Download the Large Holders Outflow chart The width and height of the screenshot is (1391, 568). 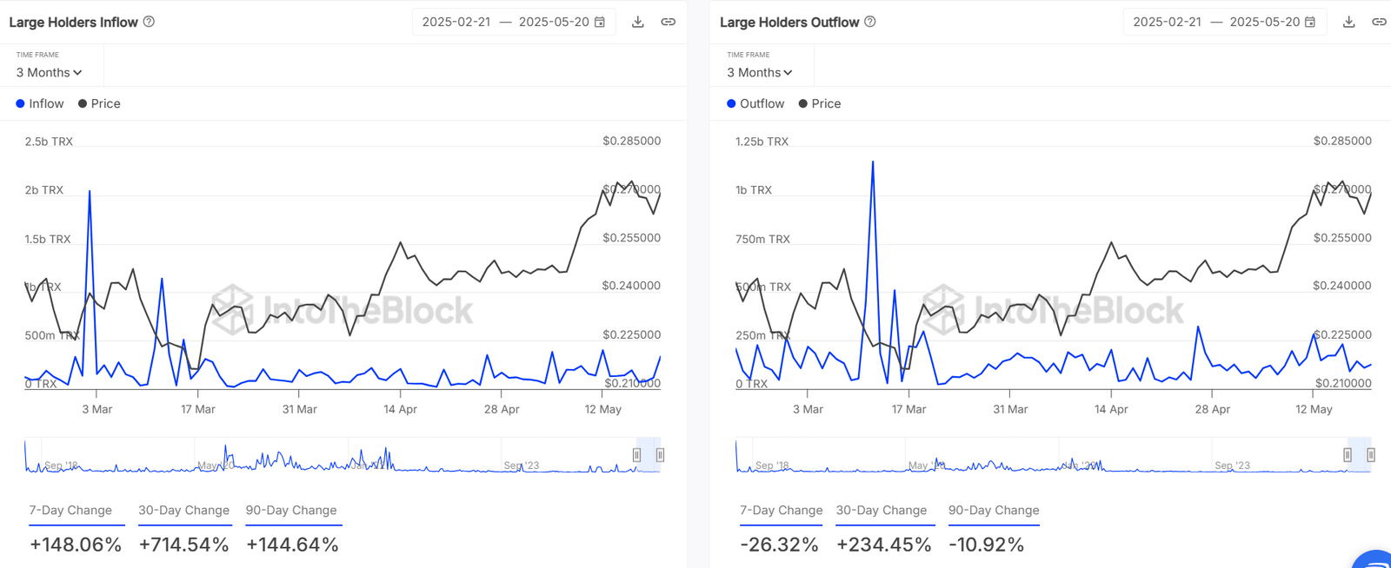coord(1348,22)
